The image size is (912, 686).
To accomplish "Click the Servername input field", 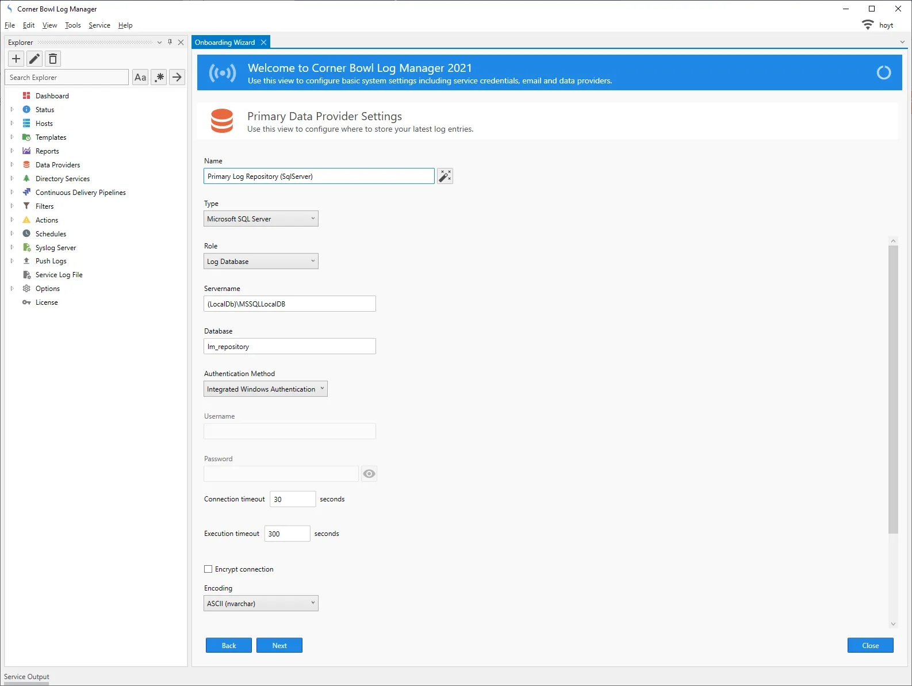I will [290, 304].
